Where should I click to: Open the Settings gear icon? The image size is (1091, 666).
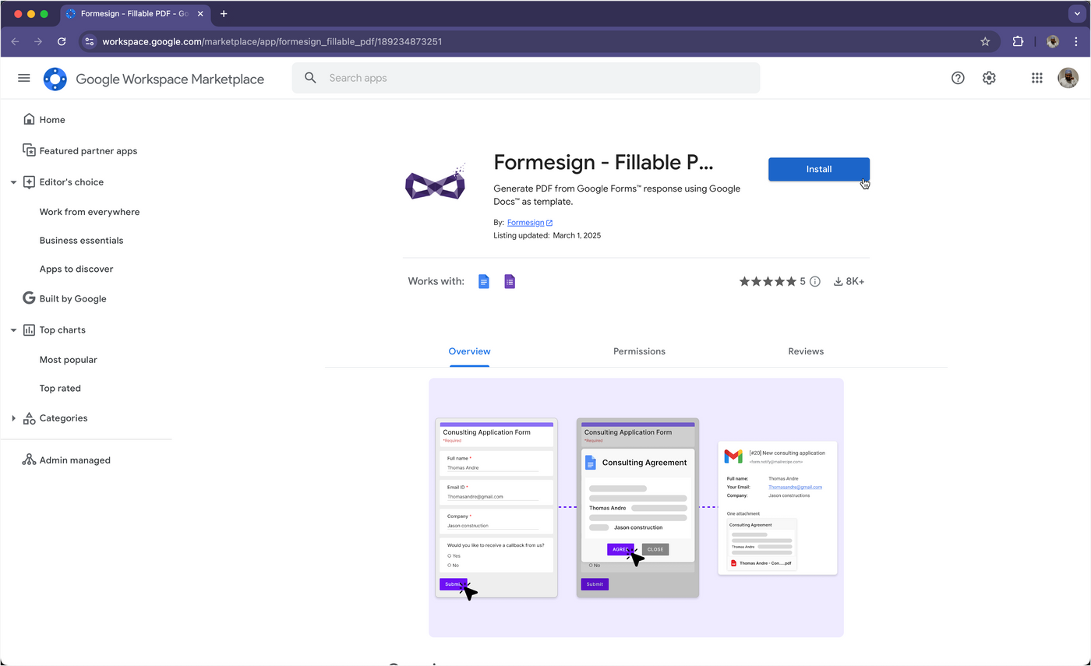[989, 78]
